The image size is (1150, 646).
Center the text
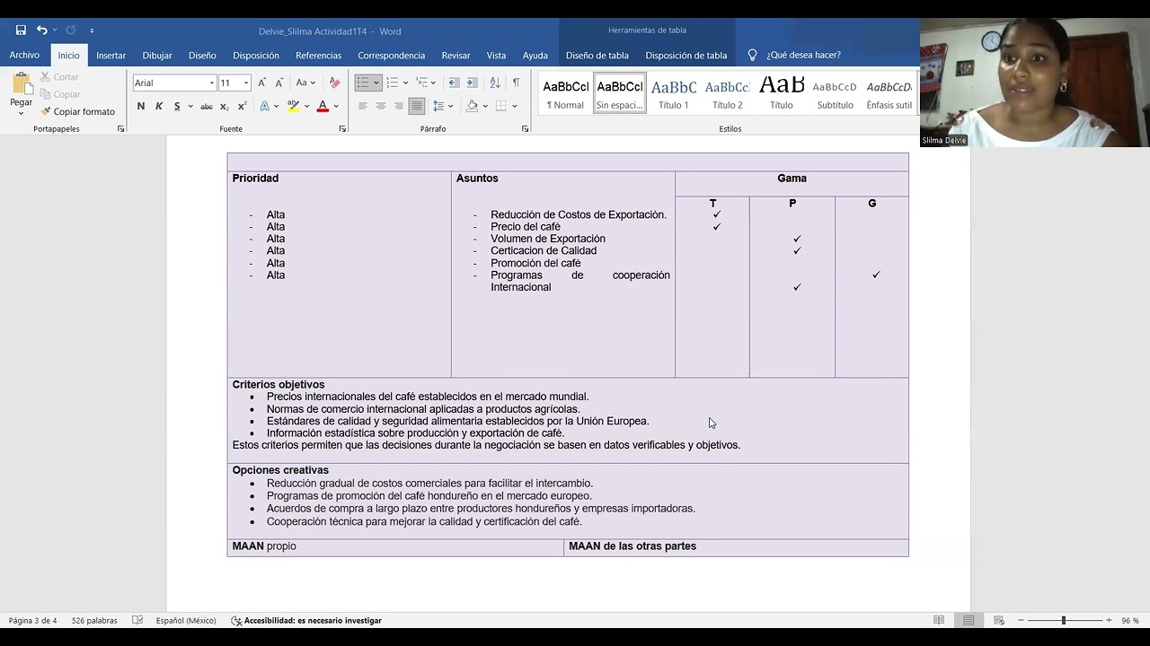[x=381, y=106]
